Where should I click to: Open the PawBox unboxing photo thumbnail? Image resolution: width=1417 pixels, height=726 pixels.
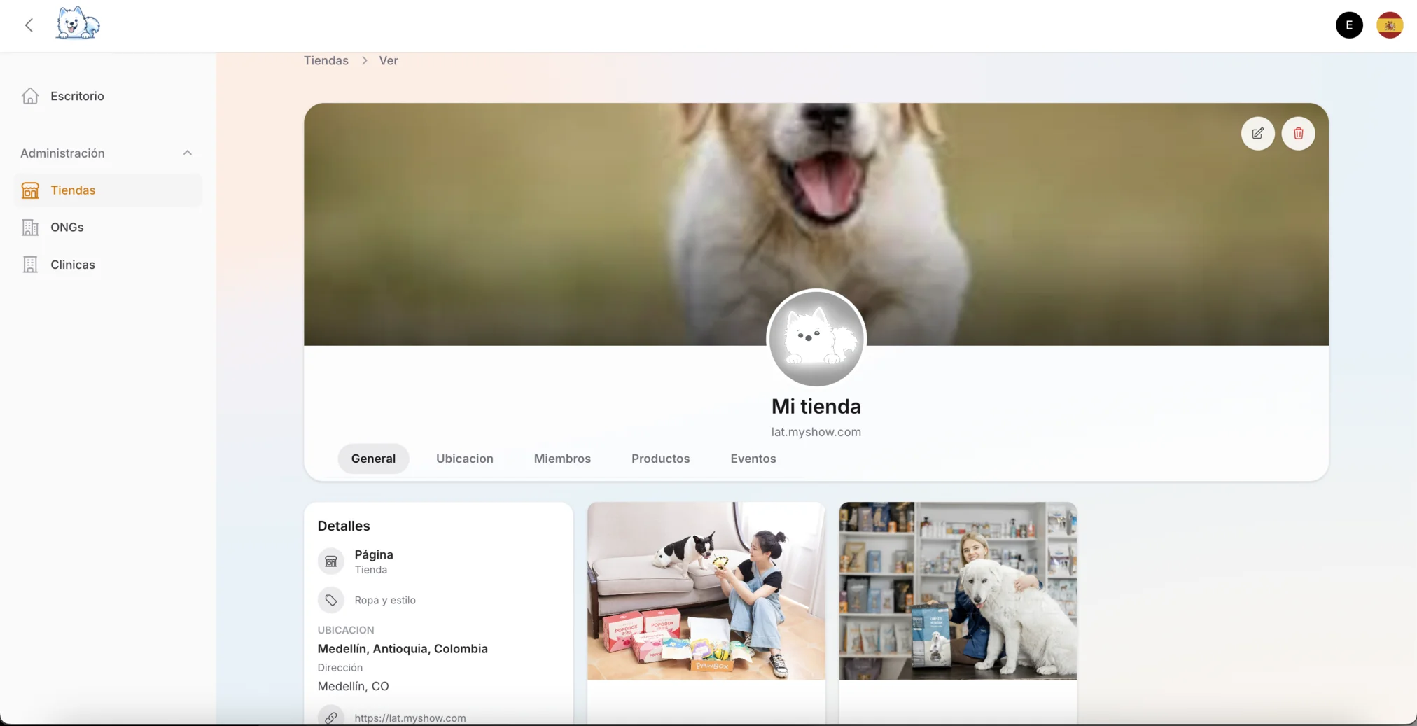705,592
